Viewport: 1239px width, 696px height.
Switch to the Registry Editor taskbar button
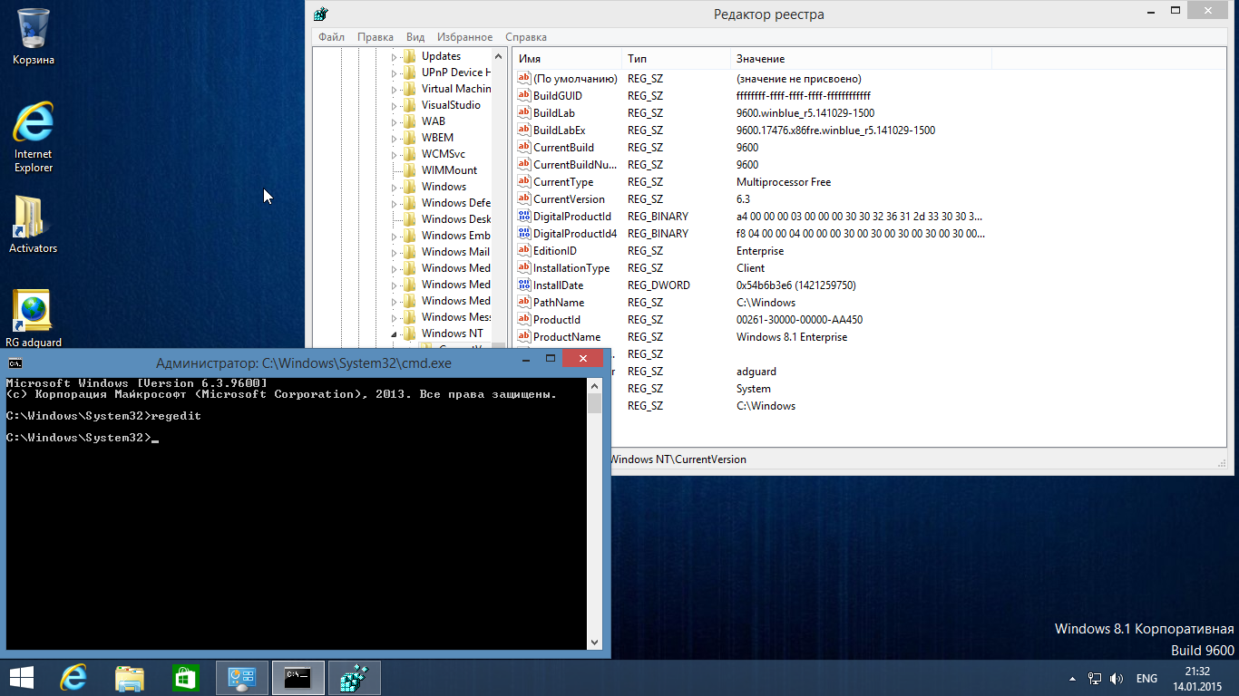[354, 678]
